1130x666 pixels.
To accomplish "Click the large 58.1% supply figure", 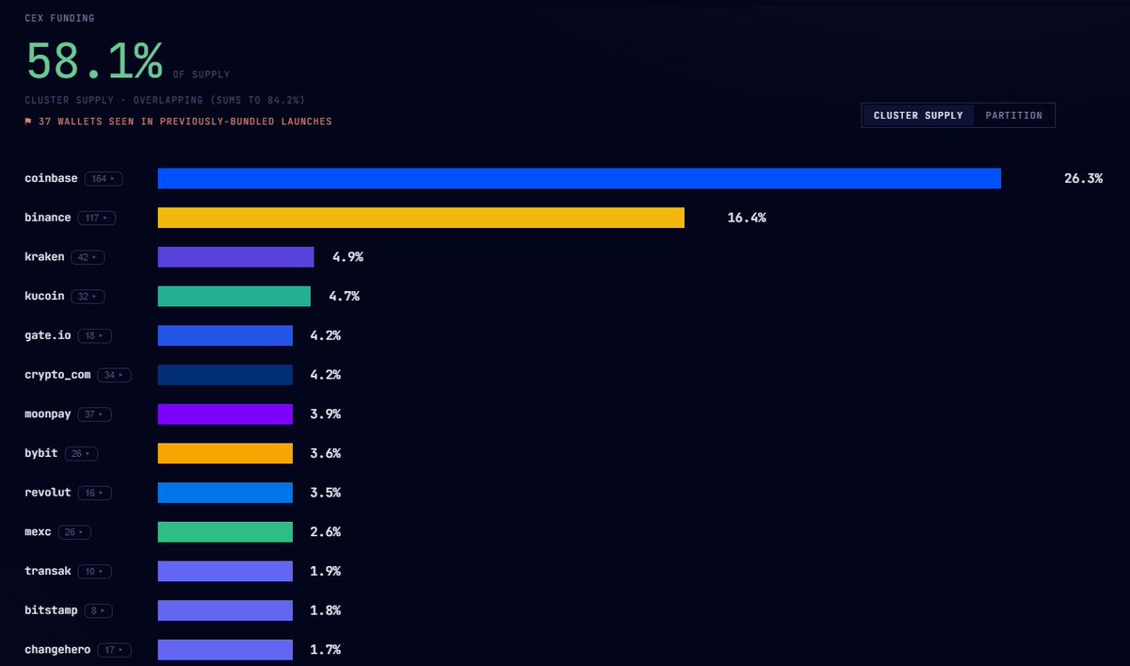I will (x=94, y=60).
